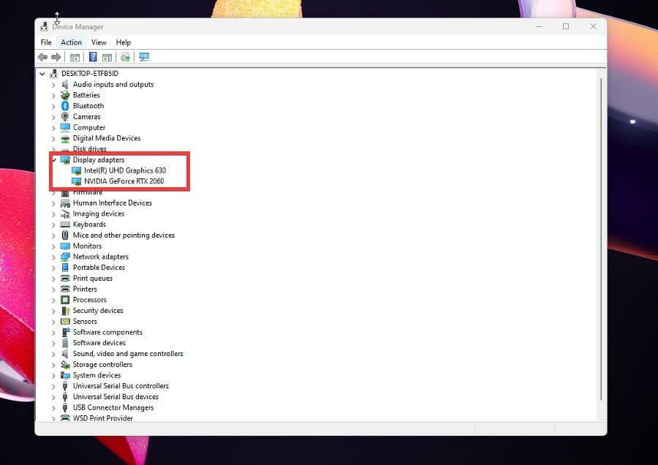658x465 pixels.
Task: Open the View menu
Action: [x=99, y=42]
